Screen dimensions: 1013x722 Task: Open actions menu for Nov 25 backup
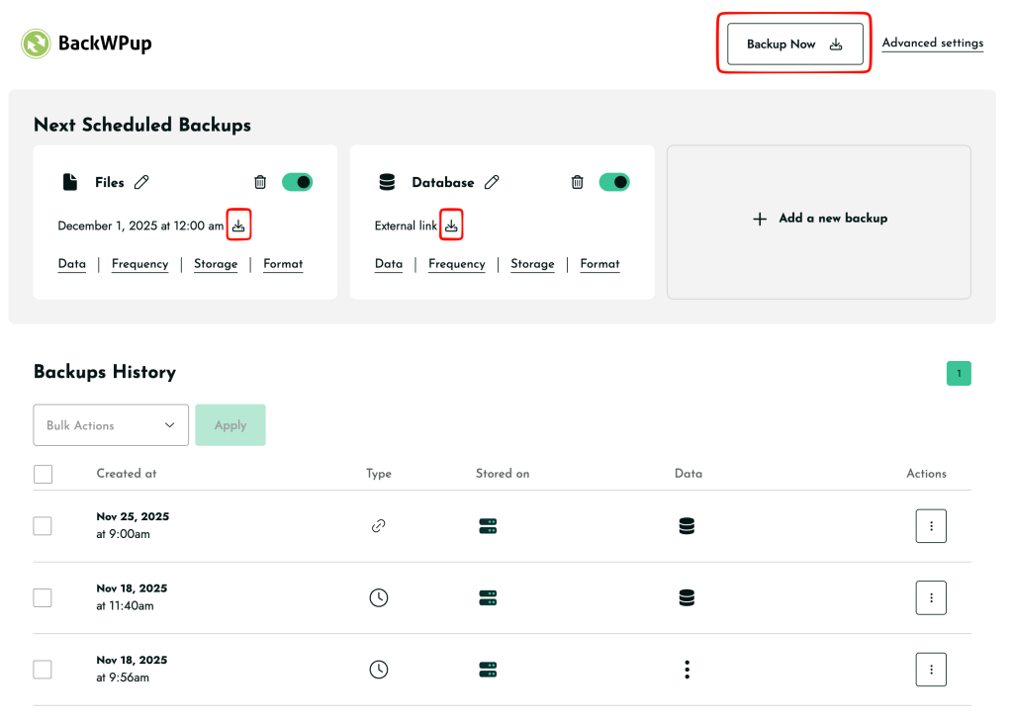click(930, 526)
